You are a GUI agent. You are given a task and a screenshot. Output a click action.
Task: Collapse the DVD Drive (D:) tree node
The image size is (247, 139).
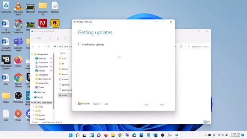click(32, 103)
